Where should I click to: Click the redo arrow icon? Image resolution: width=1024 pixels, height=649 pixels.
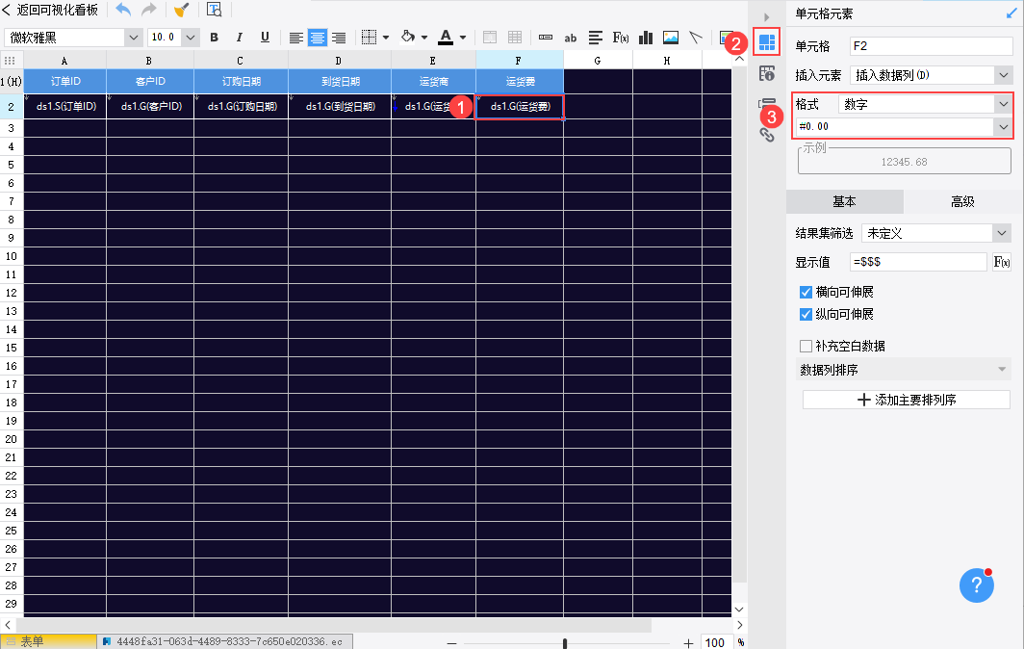pos(149,10)
